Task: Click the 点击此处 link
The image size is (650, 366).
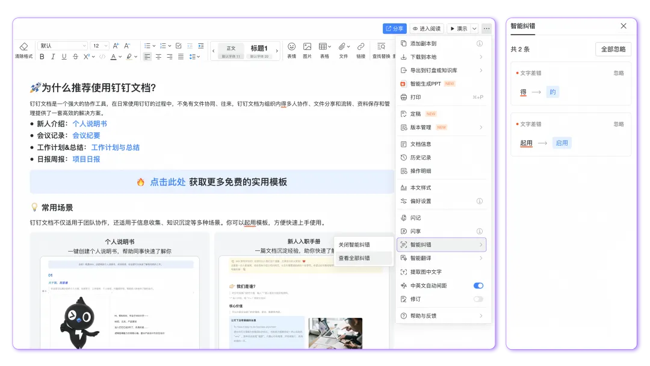Action: [167, 182]
